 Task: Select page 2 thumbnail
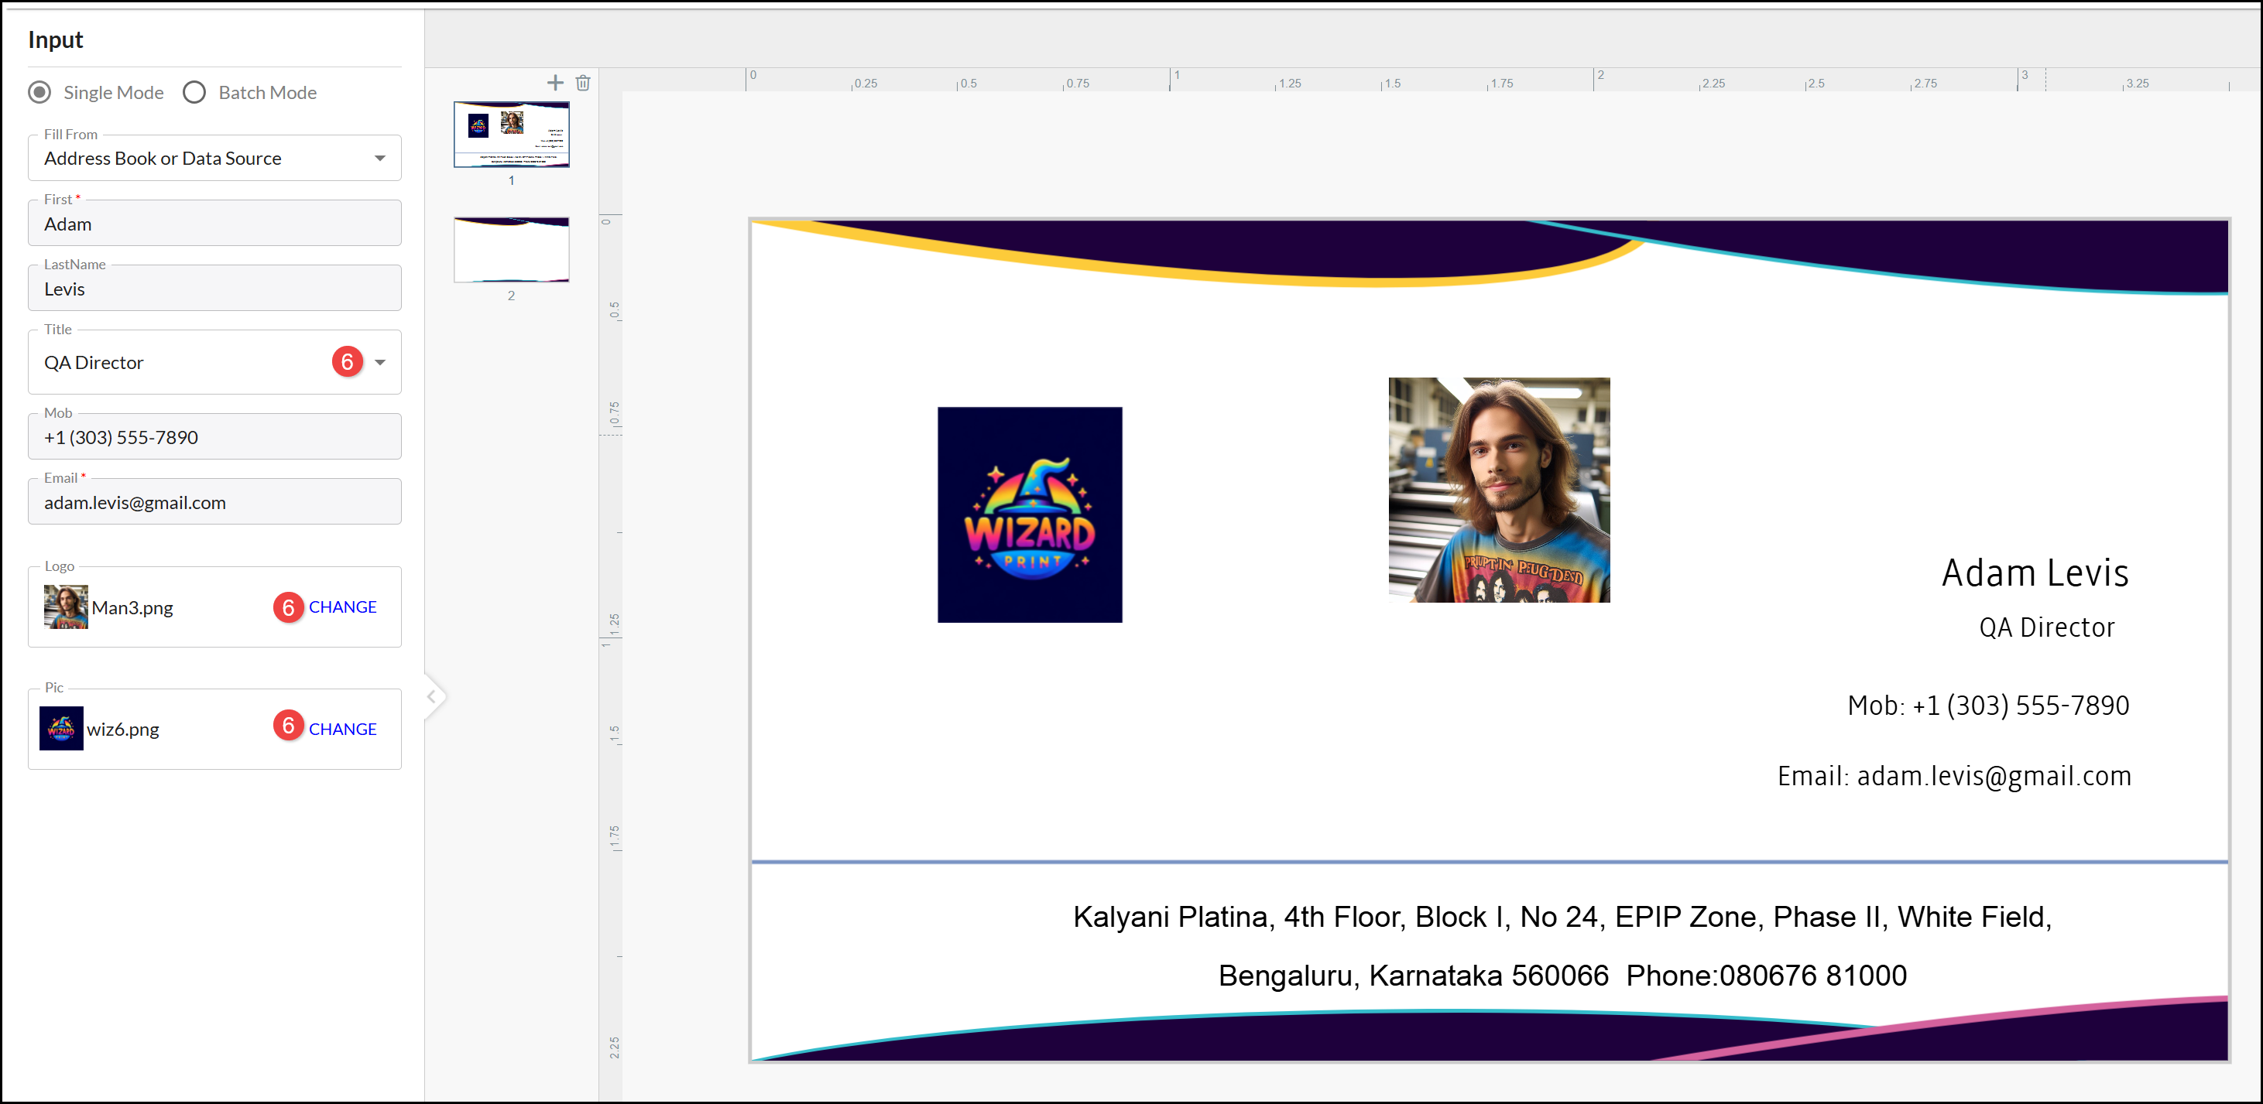coord(511,250)
